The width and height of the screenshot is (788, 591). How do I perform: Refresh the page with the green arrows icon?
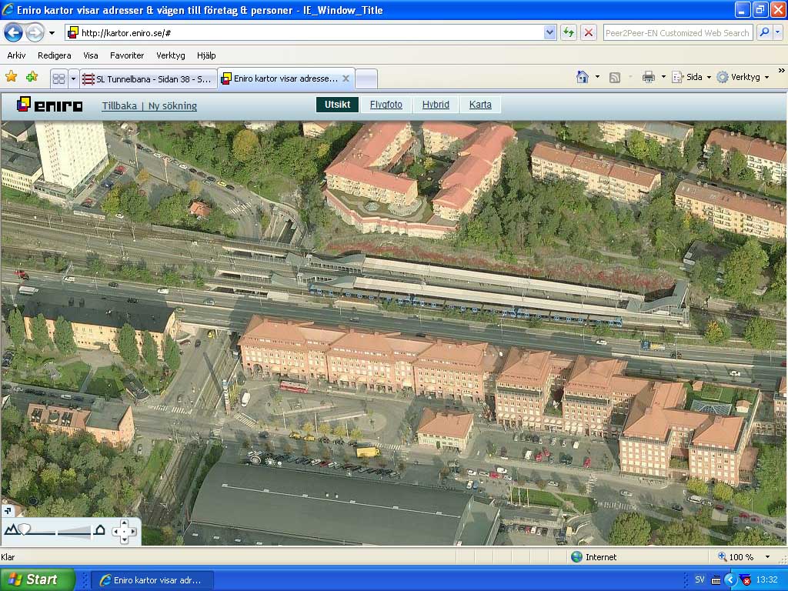[569, 32]
